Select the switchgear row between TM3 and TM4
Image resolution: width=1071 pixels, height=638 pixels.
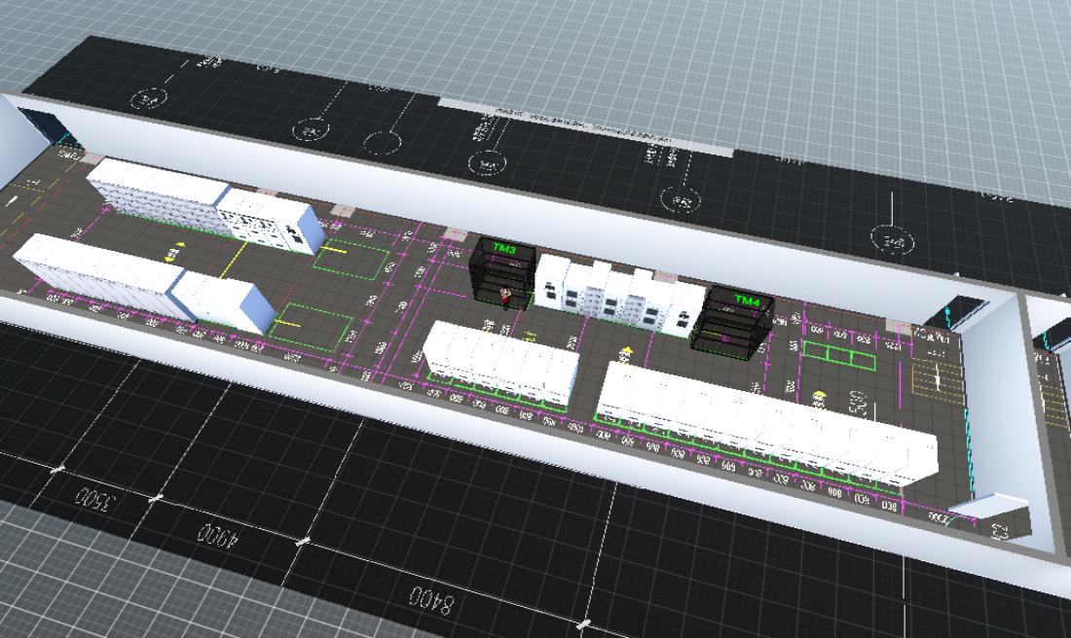click(x=618, y=295)
